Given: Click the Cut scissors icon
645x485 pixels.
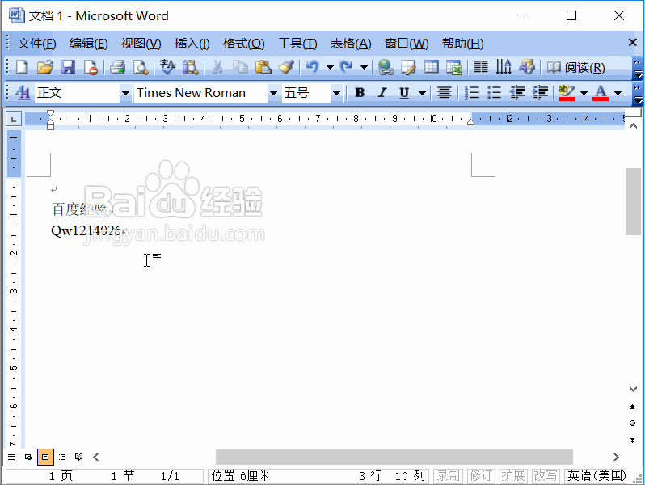Looking at the screenshot, I should point(217,67).
